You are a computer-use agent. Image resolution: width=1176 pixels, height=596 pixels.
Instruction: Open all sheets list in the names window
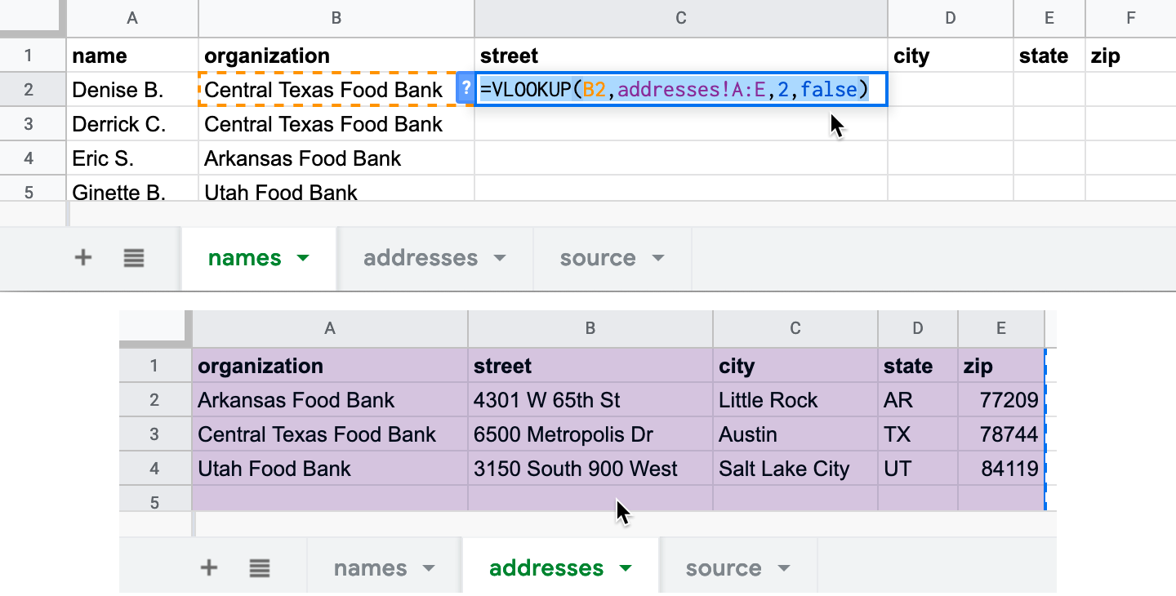[x=134, y=258]
